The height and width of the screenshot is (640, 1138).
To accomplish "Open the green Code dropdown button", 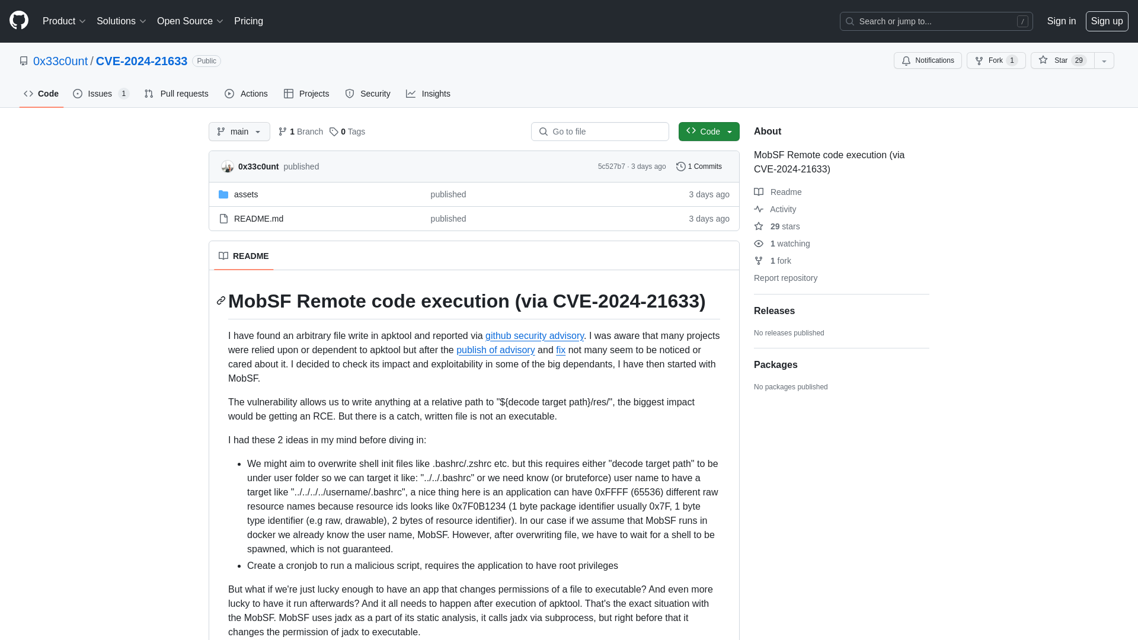I will click(709, 132).
